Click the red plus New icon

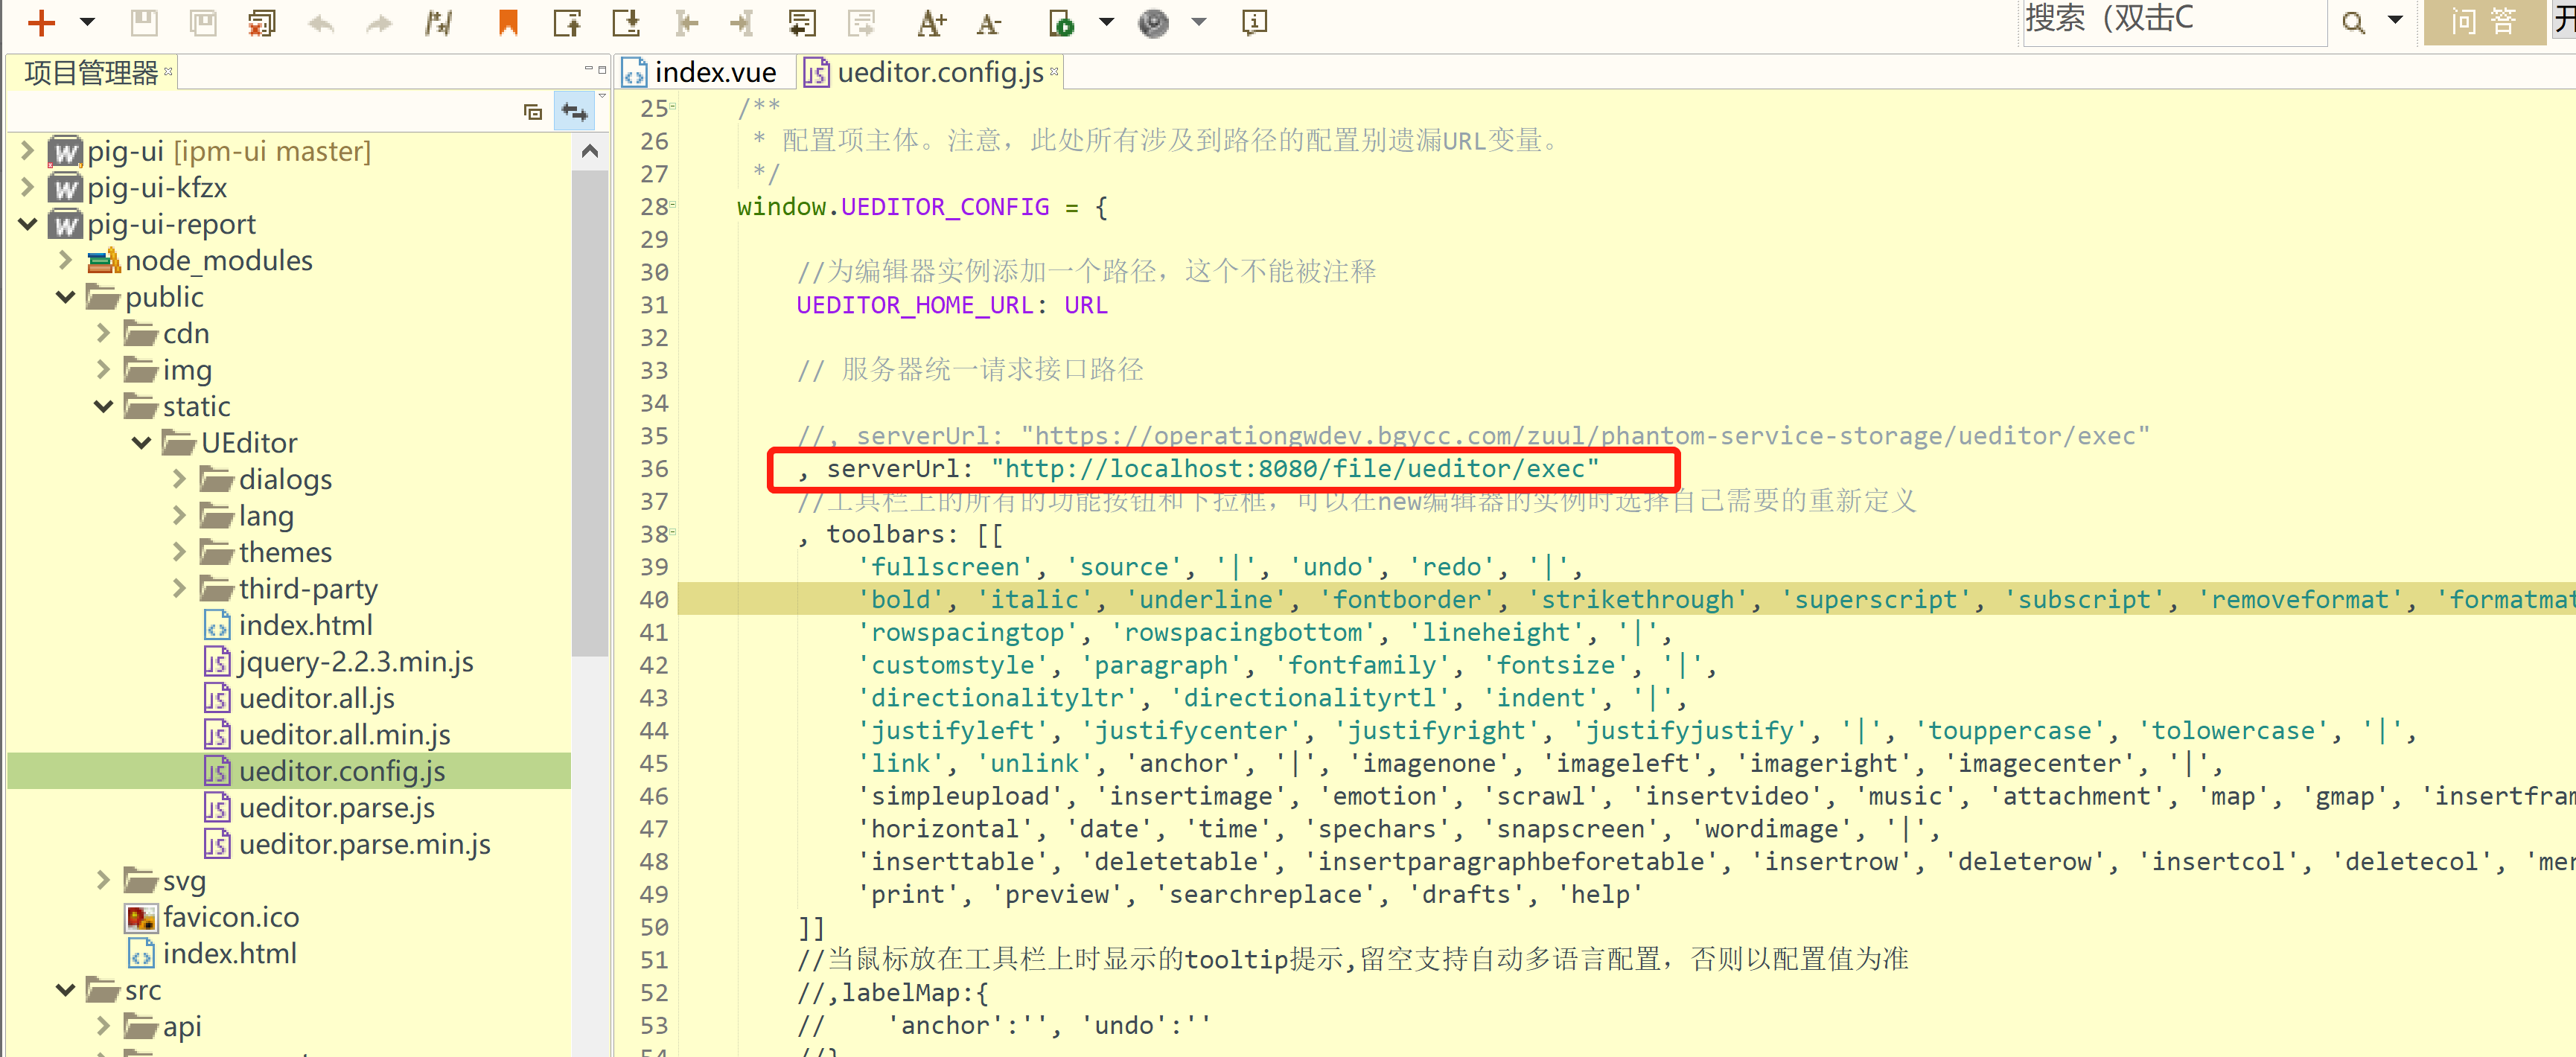coord(41,22)
